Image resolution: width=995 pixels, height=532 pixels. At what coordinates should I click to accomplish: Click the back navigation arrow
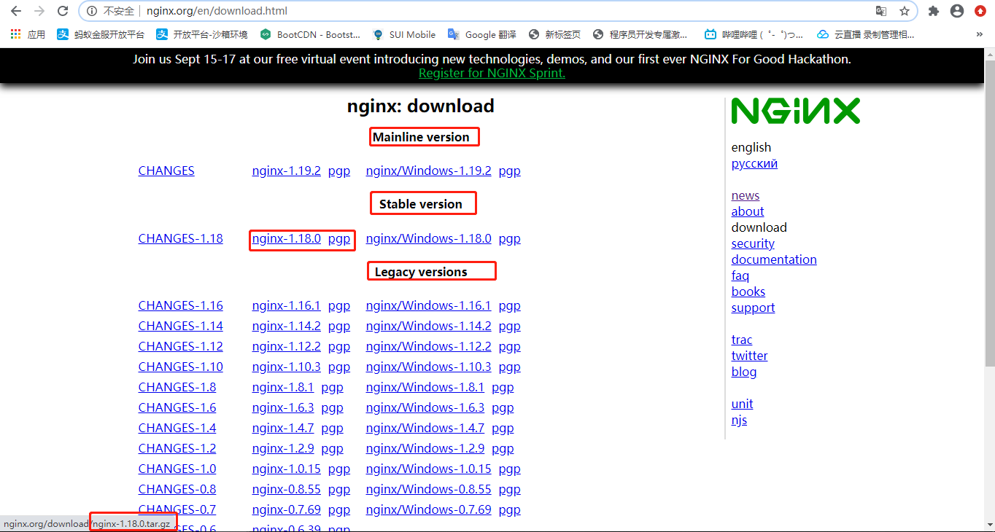tap(16, 11)
